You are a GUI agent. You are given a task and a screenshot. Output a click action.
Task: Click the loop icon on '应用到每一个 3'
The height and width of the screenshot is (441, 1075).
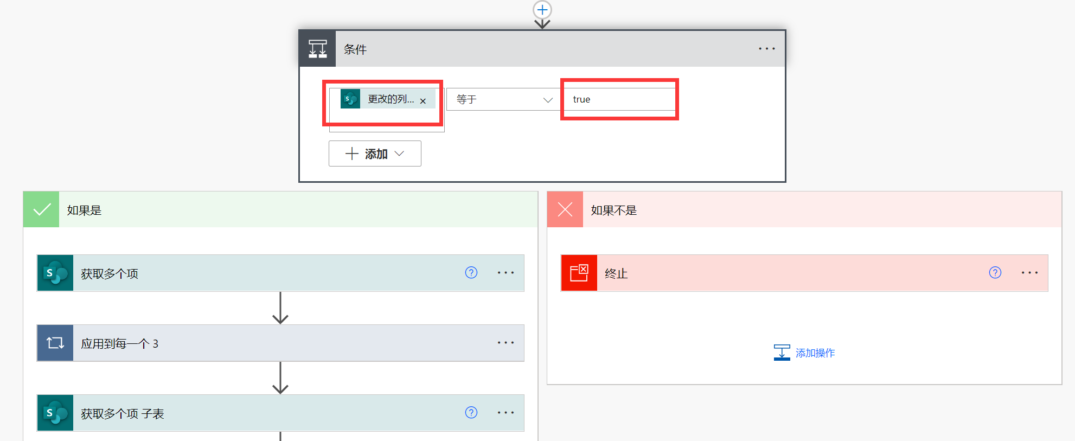[x=55, y=343]
